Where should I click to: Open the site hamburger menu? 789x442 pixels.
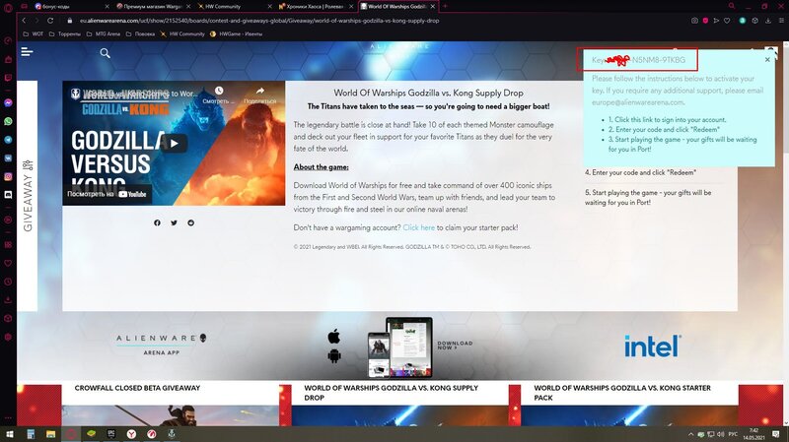(x=27, y=52)
